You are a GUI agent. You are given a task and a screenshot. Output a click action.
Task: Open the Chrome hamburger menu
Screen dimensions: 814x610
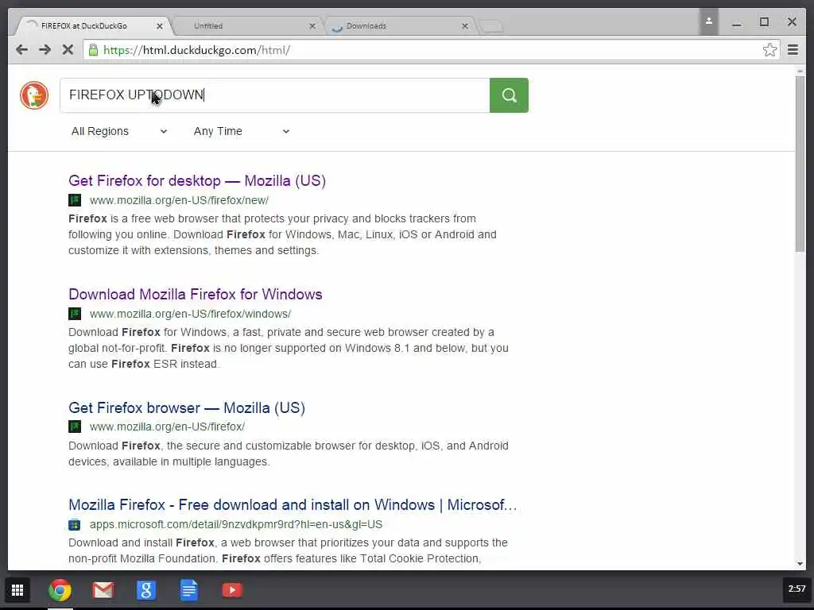pyautogui.click(x=793, y=50)
